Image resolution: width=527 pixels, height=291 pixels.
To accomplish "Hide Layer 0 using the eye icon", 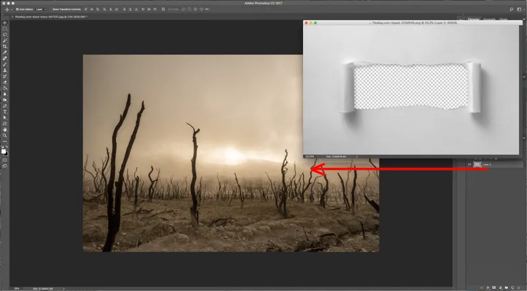I will (x=470, y=165).
